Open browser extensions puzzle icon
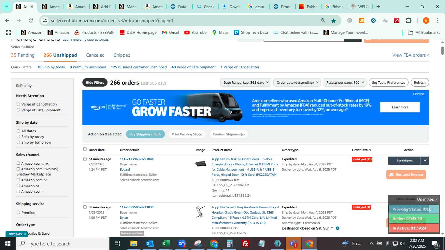The height and width of the screenshot is (250, 445). 409,21
